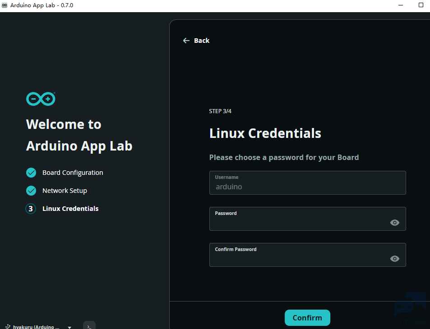Click the Arduino infinity logo

pos(41,99)
